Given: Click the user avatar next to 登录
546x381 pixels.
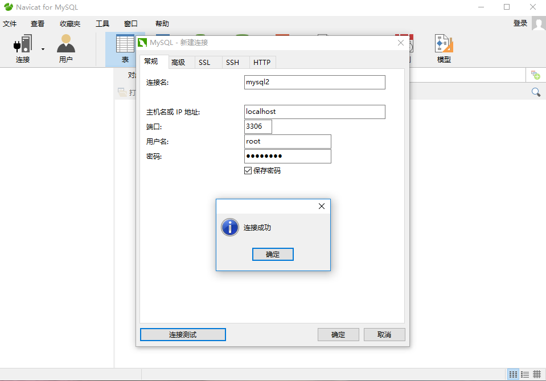Looking at the screenshot, I should [539, 24].
